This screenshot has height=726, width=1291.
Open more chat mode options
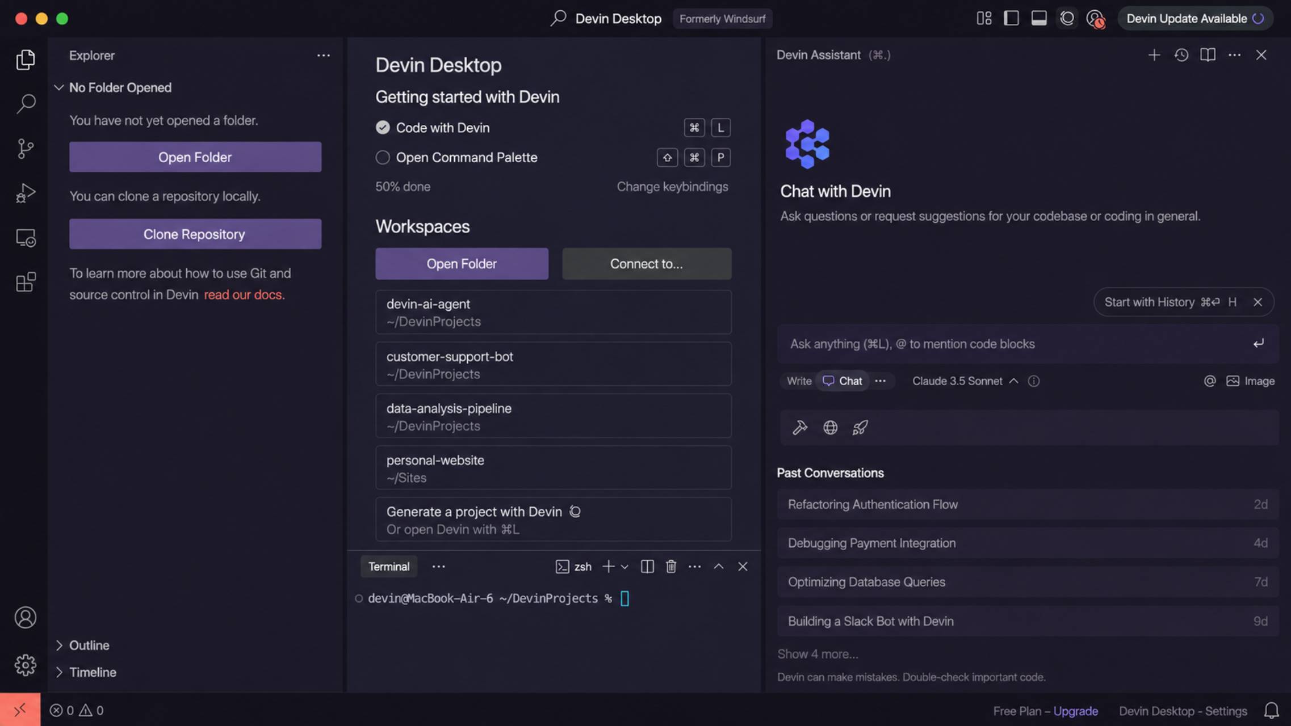coord(880,381)
